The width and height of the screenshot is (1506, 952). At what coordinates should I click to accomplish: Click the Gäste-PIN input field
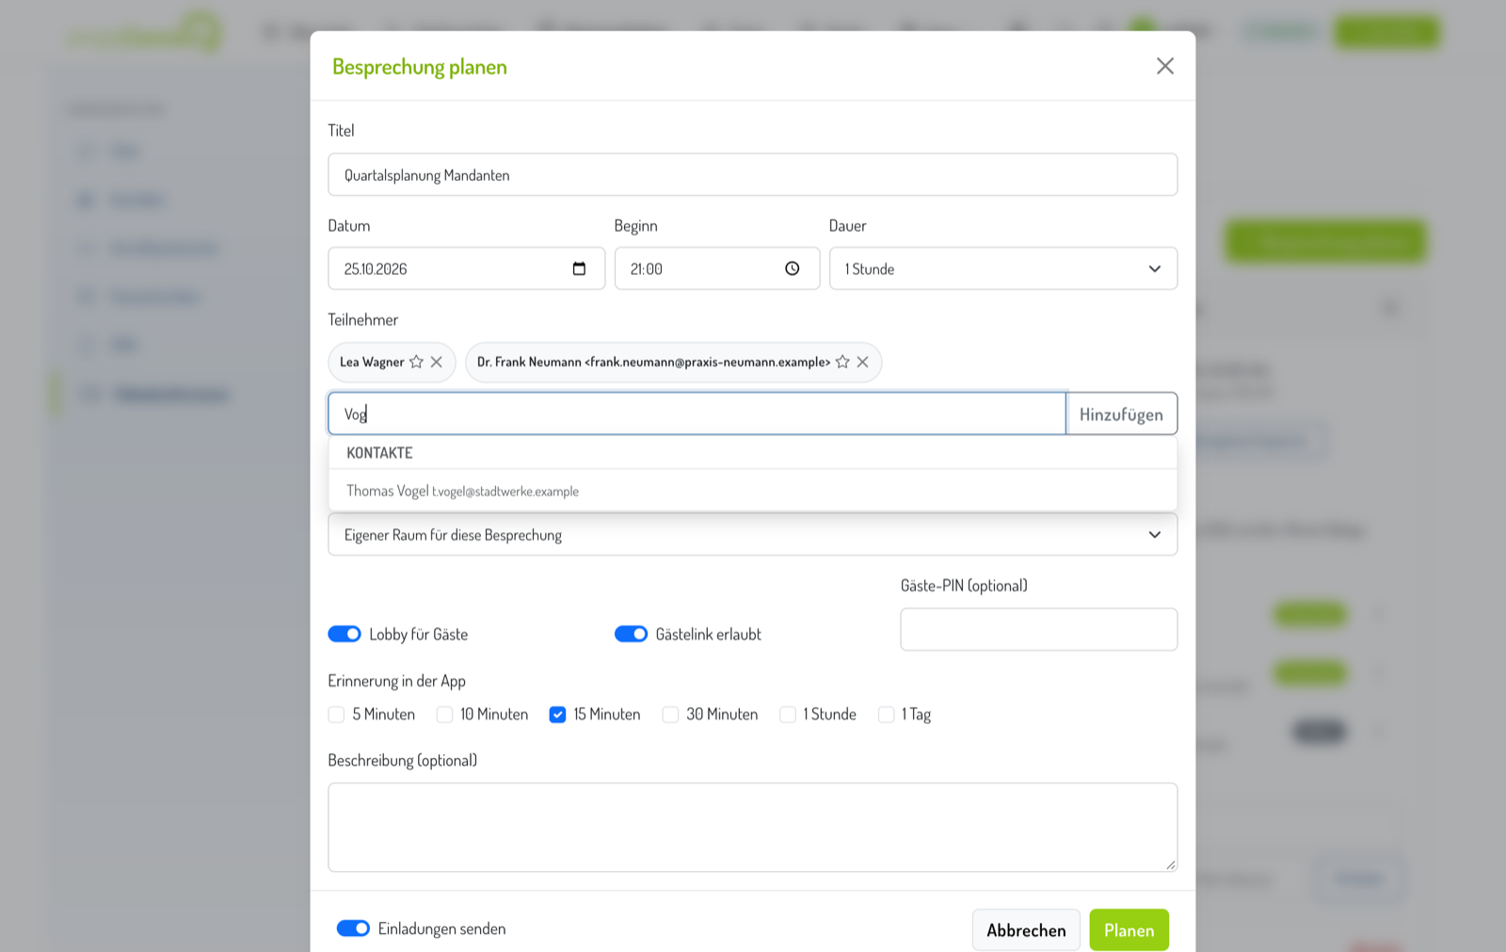pos(1039,629)
